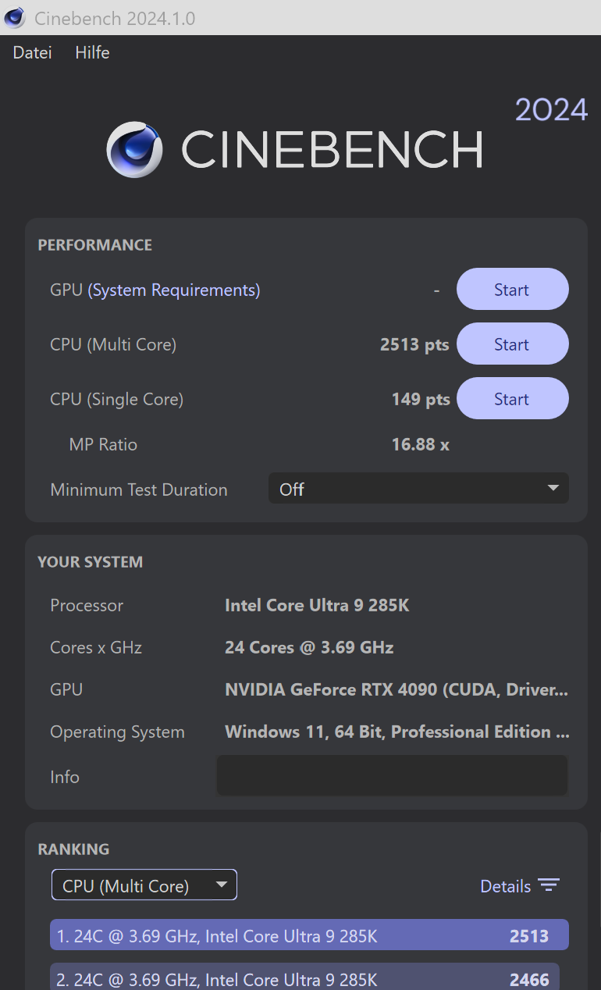This screenshot has height=990, width=601.
Task: Click the Details filter icon in Ranking section
Action: 549,885
